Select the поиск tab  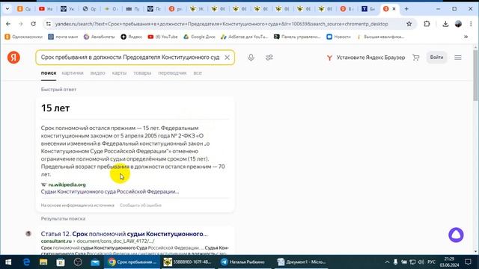[49, 73]
